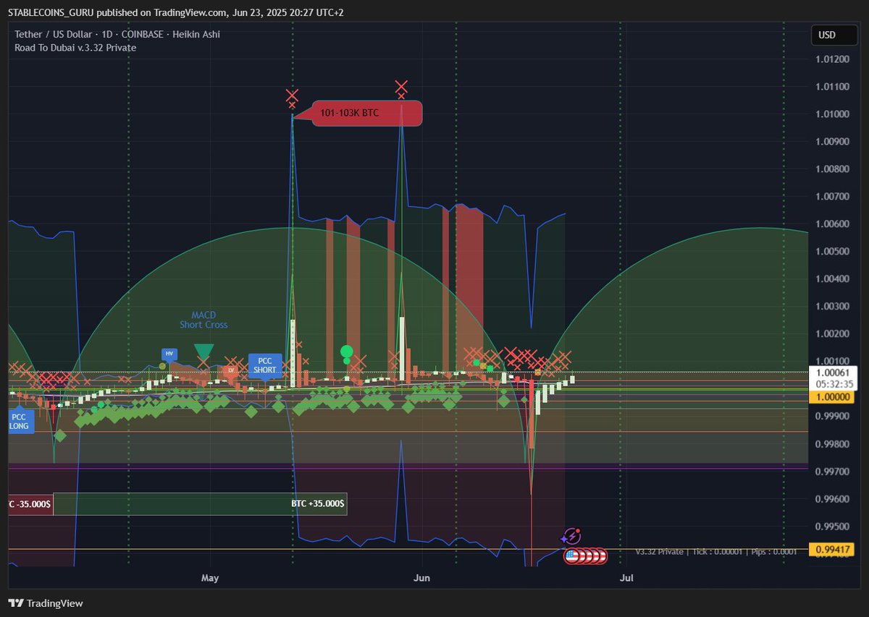Click the Jun label on the time axis
869x617 pixels.
422,578
